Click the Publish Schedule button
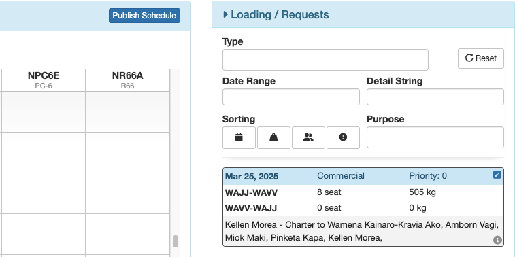515x257 pixels. 144,16
